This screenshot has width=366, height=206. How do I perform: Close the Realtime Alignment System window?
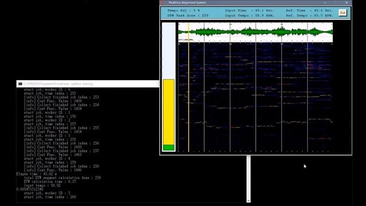[347, 2]
